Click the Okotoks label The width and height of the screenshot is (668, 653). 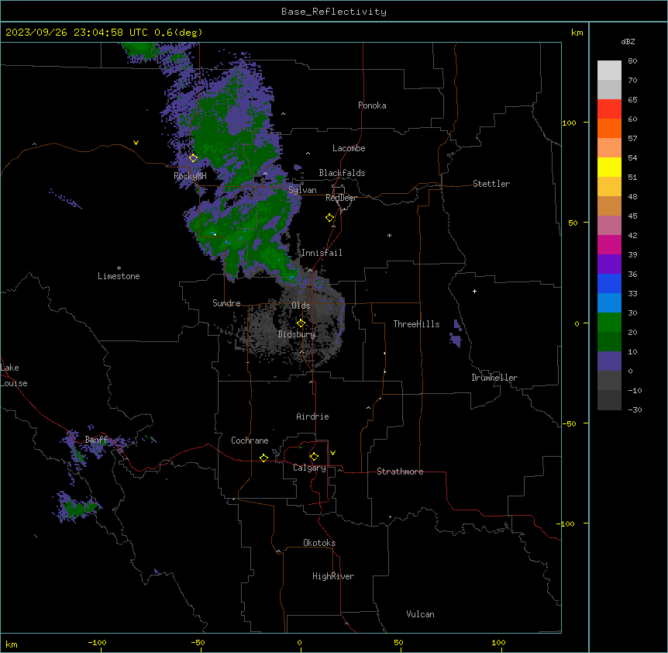click(319, 543)
